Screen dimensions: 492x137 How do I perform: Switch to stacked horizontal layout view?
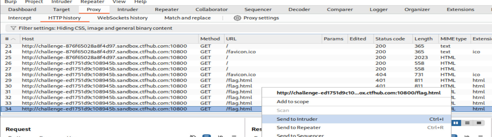467,123
